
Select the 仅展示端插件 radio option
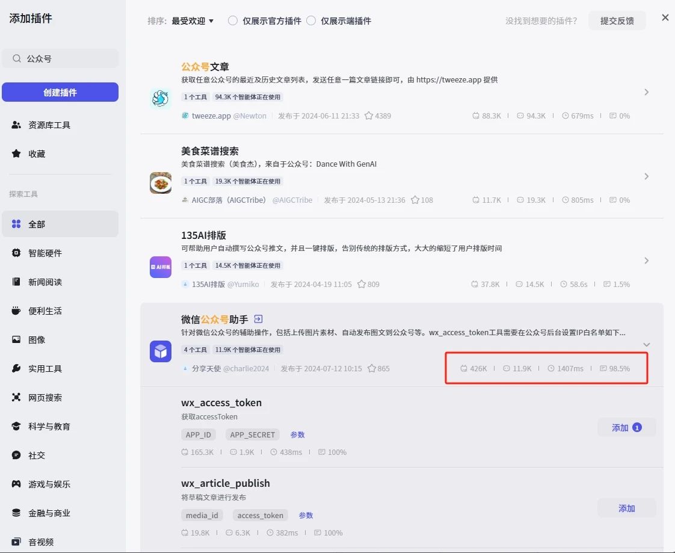click(311, 20)
